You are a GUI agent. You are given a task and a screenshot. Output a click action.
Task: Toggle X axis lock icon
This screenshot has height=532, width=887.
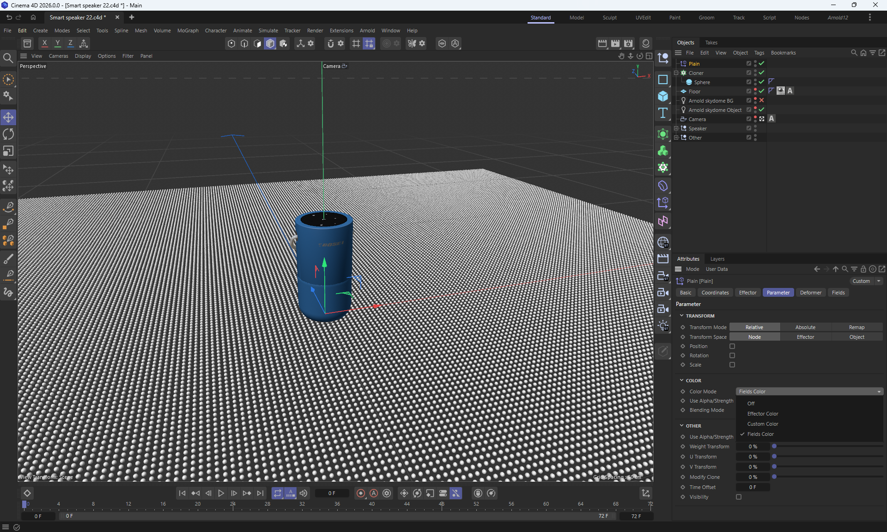click(44, 43)
